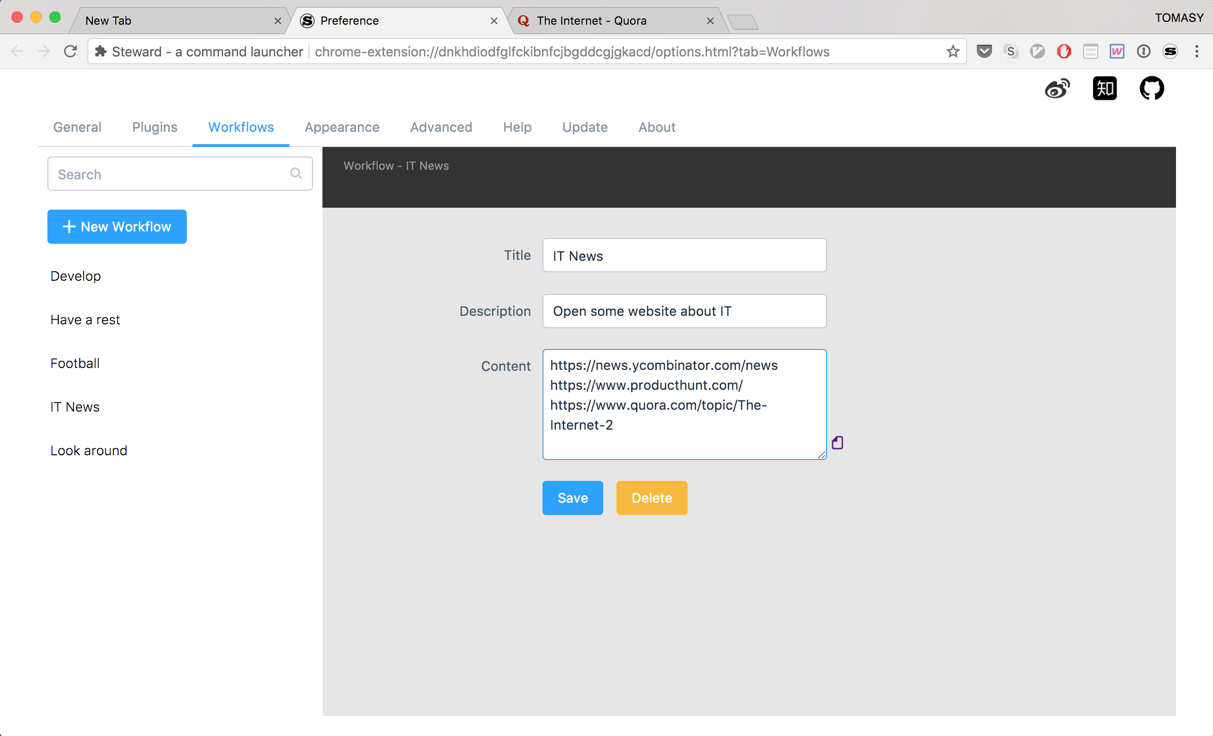Open the Weibo icon link
1213x736 pixels.
(x=1057, y=89)
